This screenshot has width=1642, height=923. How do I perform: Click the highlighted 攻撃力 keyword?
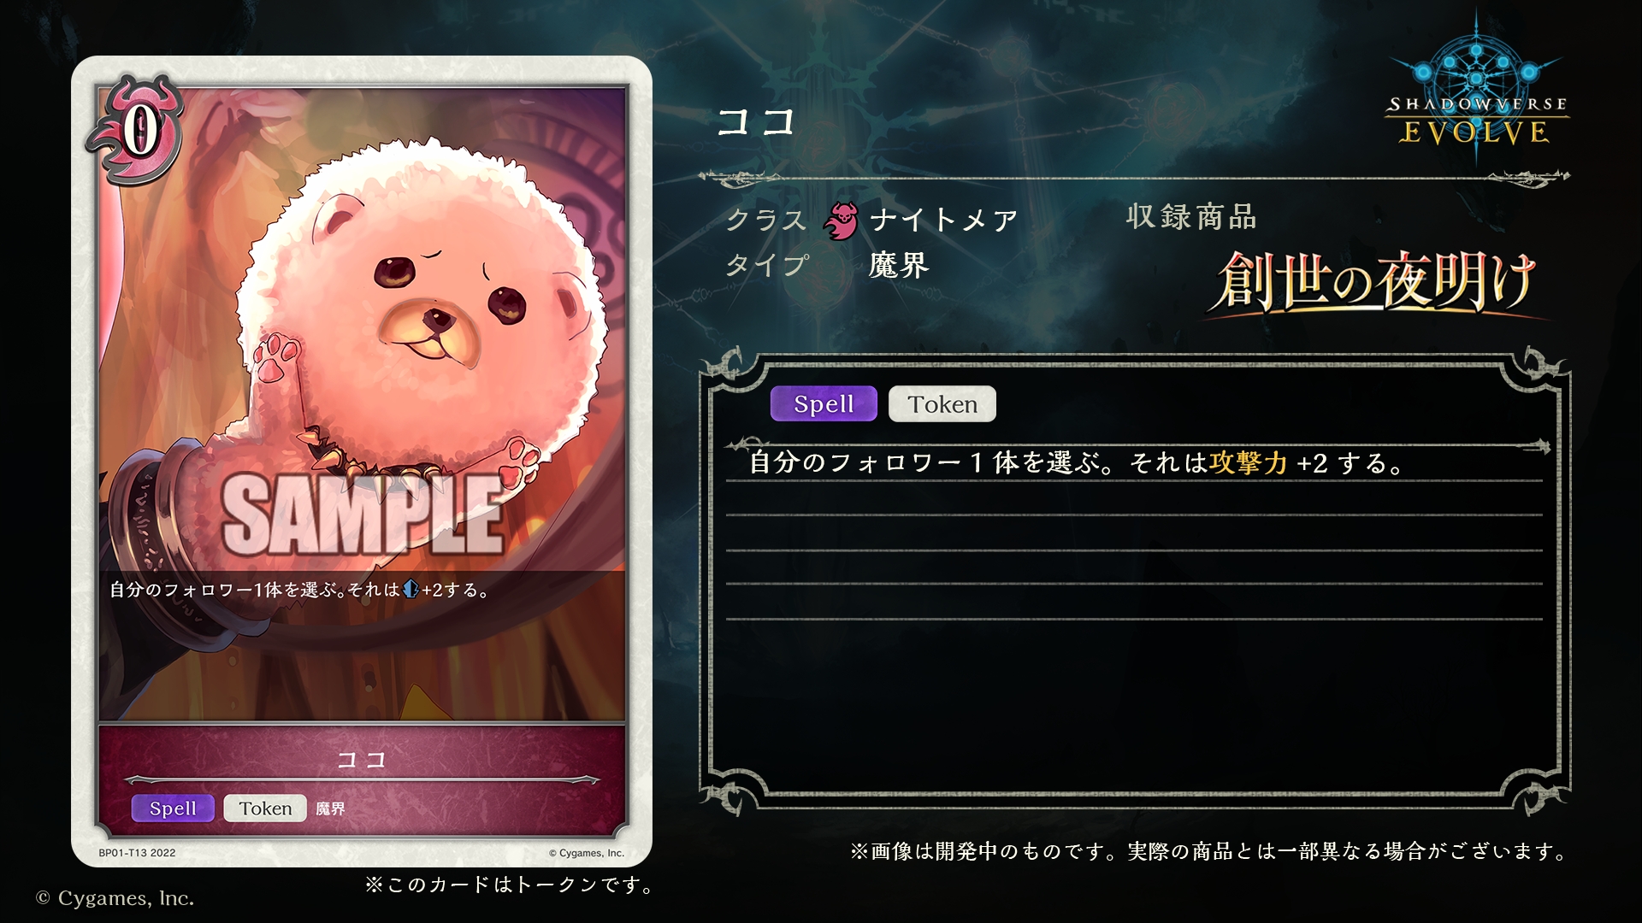click(1249, 463)
